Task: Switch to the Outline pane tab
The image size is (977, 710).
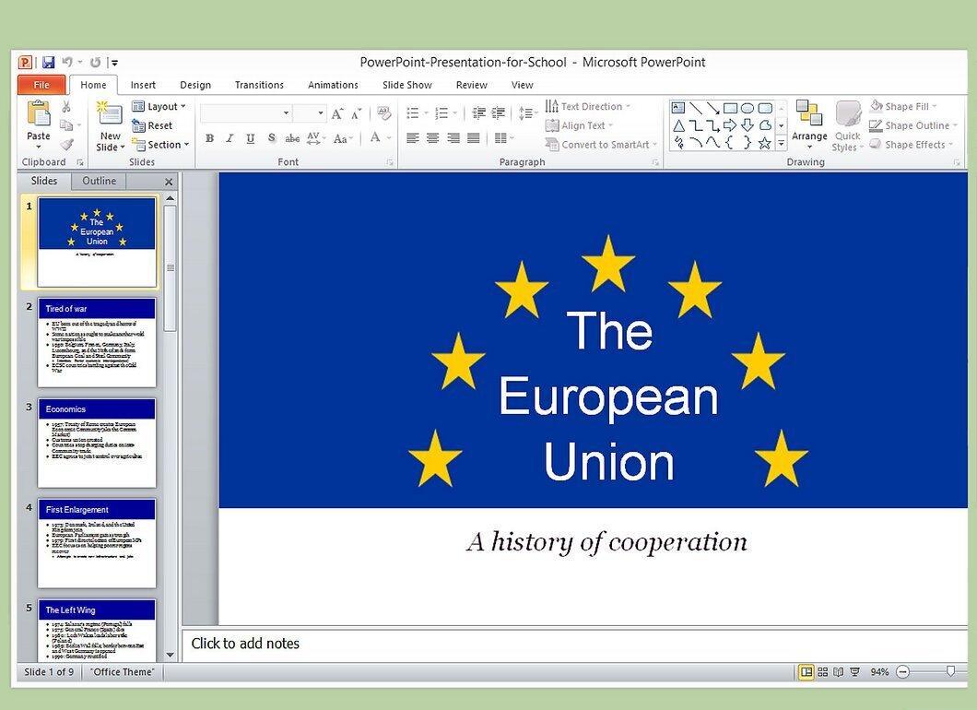Action: tap(99, 181)
